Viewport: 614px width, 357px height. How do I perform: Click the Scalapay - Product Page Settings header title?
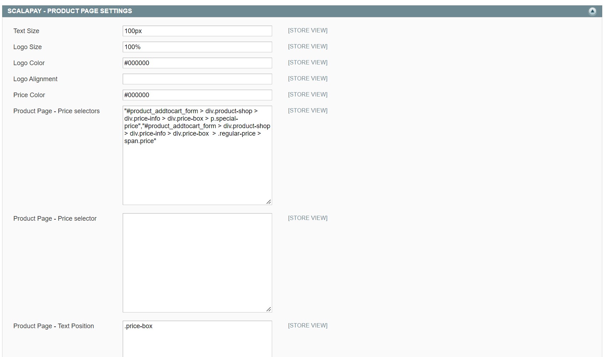pyautogui.click(x=70, y=11)
